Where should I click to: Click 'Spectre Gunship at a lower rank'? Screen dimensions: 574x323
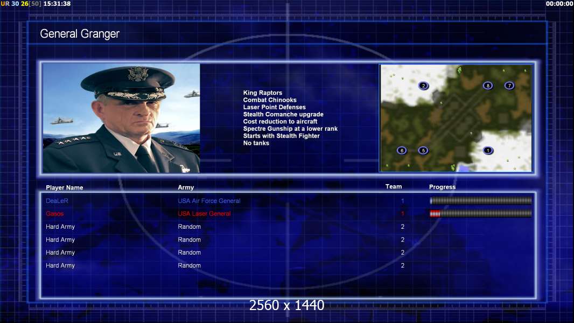pyautogui.click(x=290, y=129)
